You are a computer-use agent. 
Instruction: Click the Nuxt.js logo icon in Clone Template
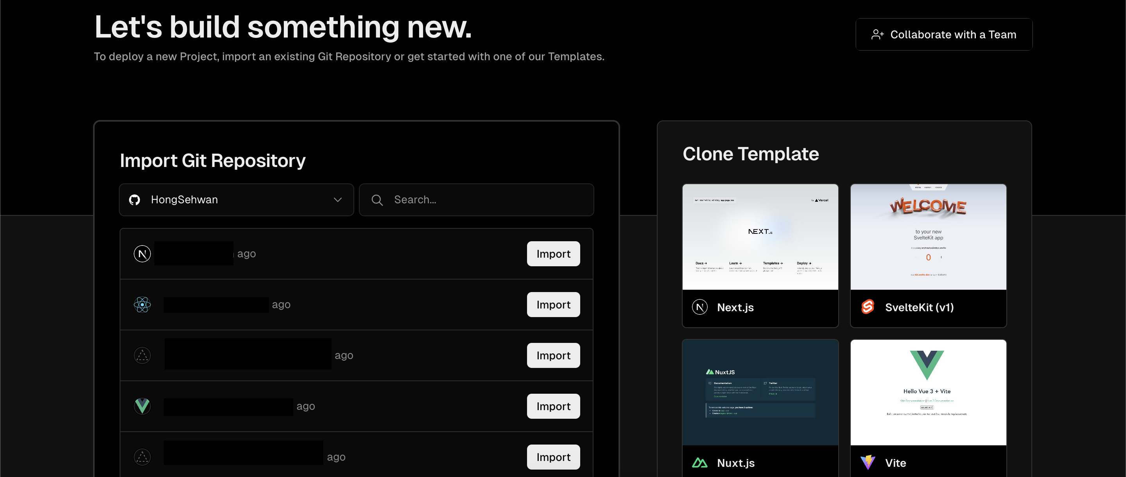[700, 463]
